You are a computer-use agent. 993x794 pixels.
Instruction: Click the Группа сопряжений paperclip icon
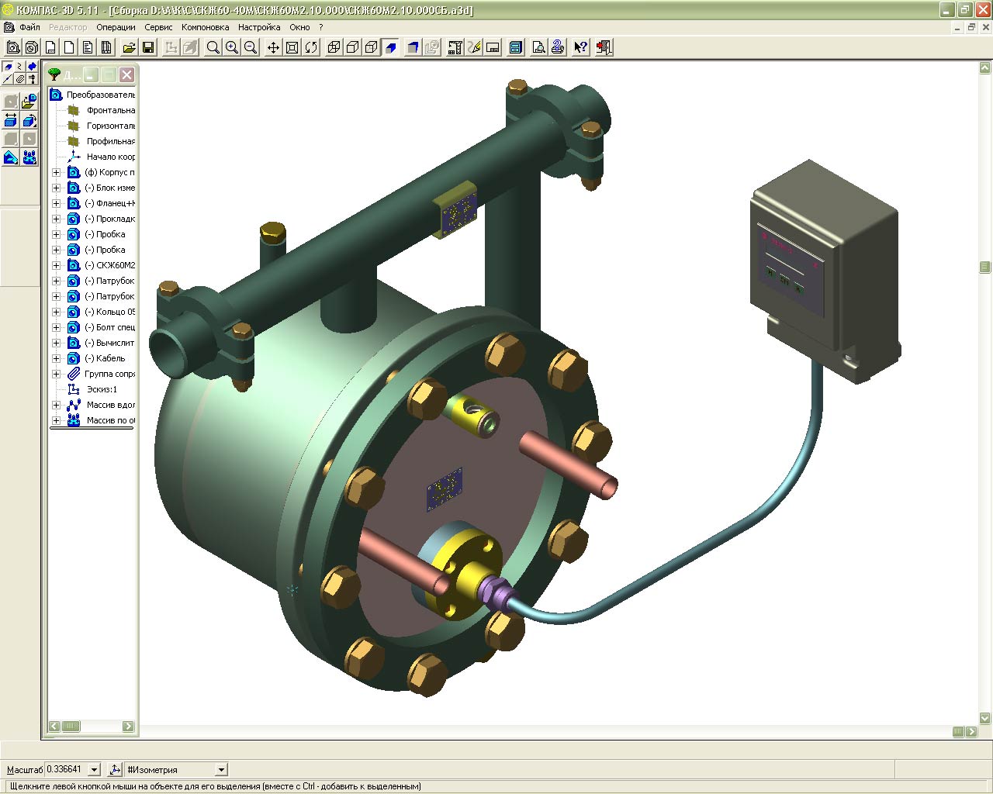(74, 374)
